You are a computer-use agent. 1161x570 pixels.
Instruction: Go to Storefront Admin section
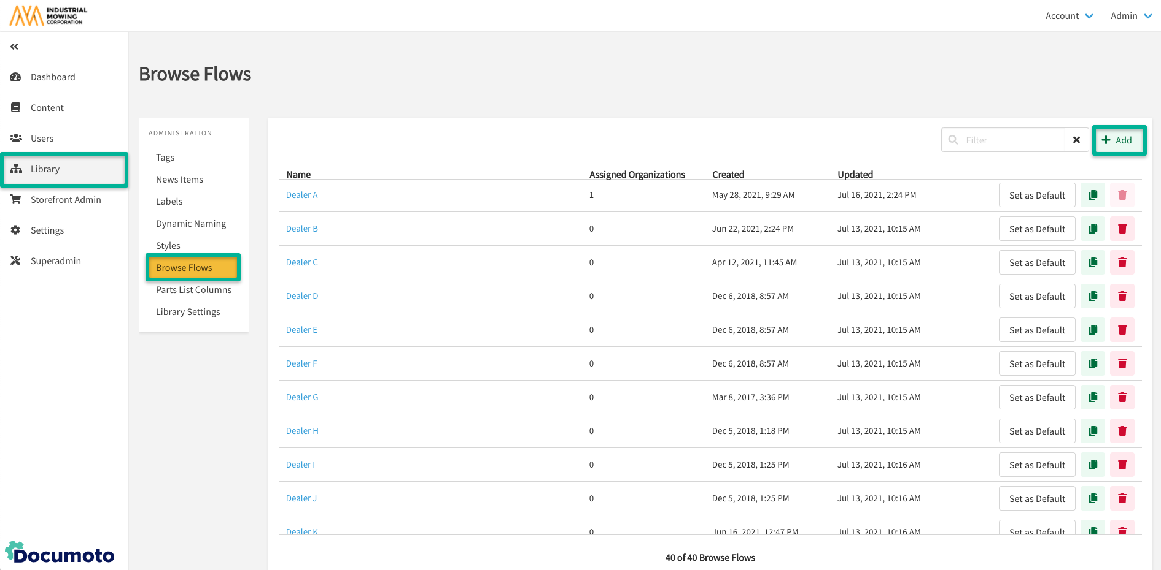coord(66,200)
